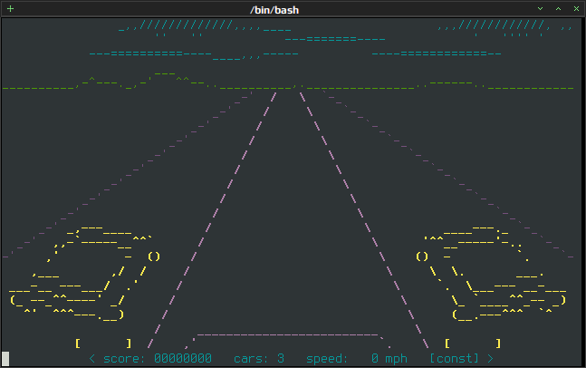Click the green plus icon in title bar
The width and height of the screenshot is (586, 368).
(11, 8)
